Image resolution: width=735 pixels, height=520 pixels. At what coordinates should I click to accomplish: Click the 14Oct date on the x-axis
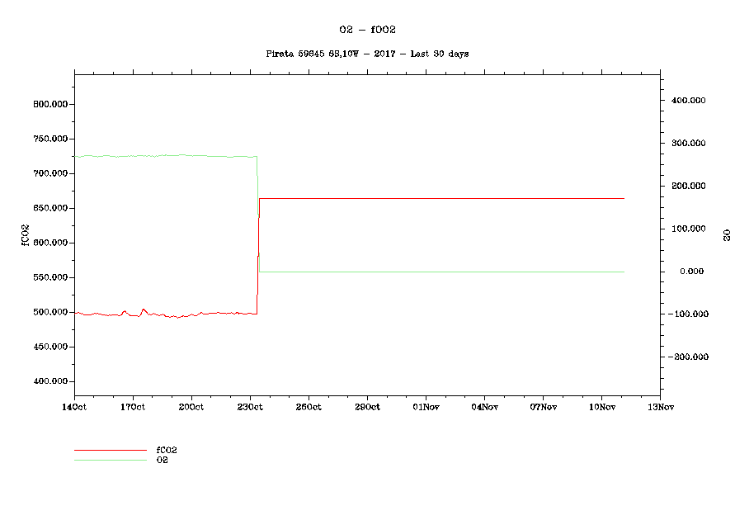74,407
